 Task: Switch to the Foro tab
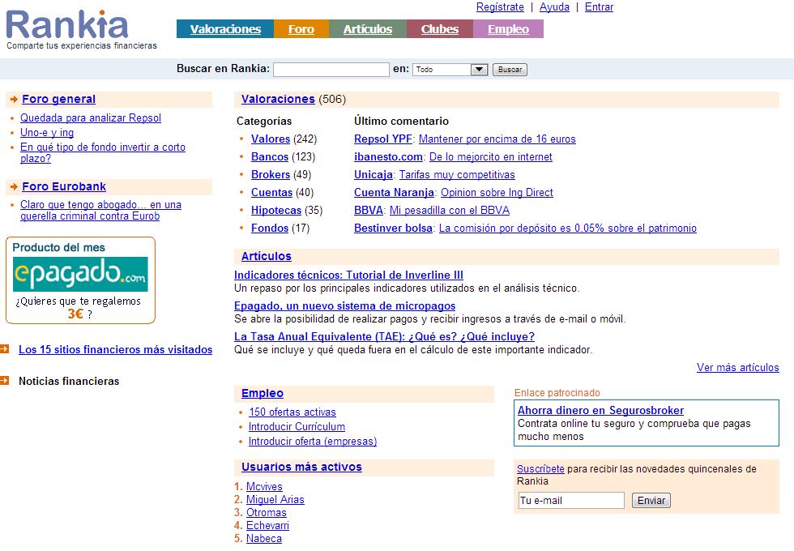301,29
